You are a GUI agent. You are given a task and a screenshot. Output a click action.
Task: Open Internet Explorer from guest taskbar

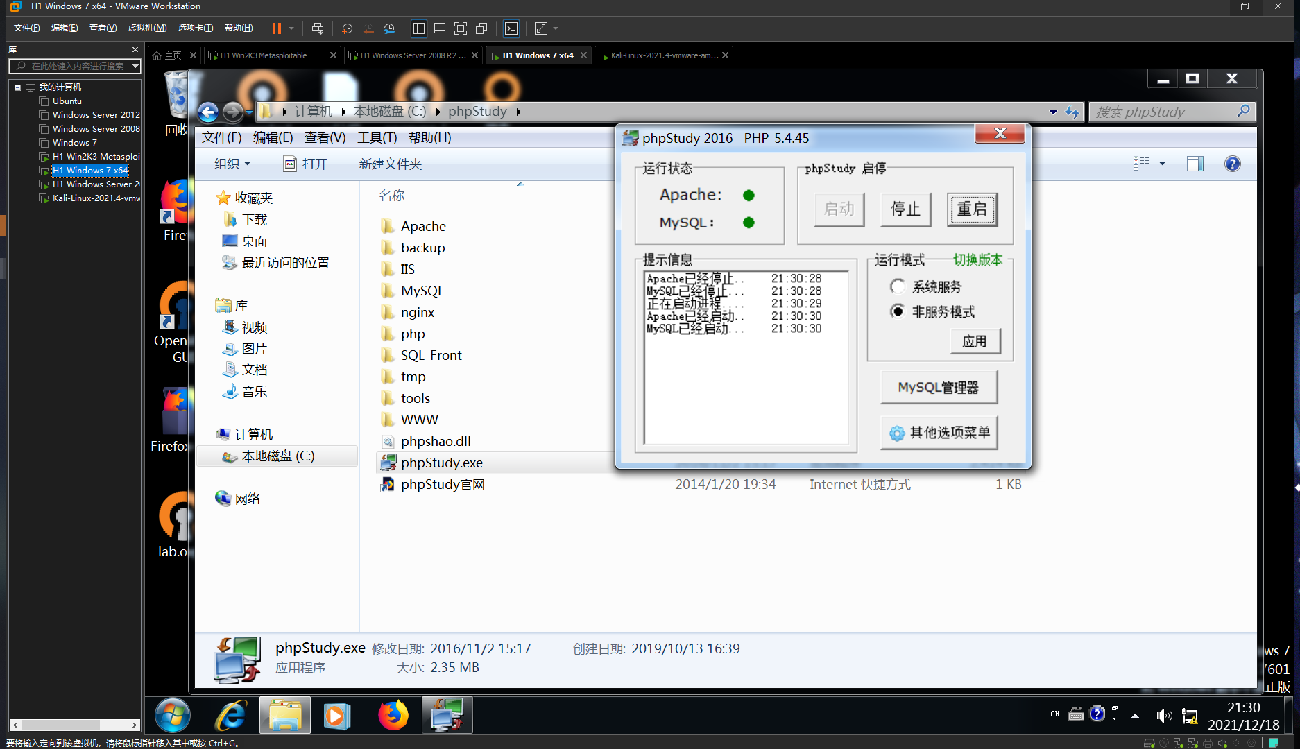click(230, 715)
